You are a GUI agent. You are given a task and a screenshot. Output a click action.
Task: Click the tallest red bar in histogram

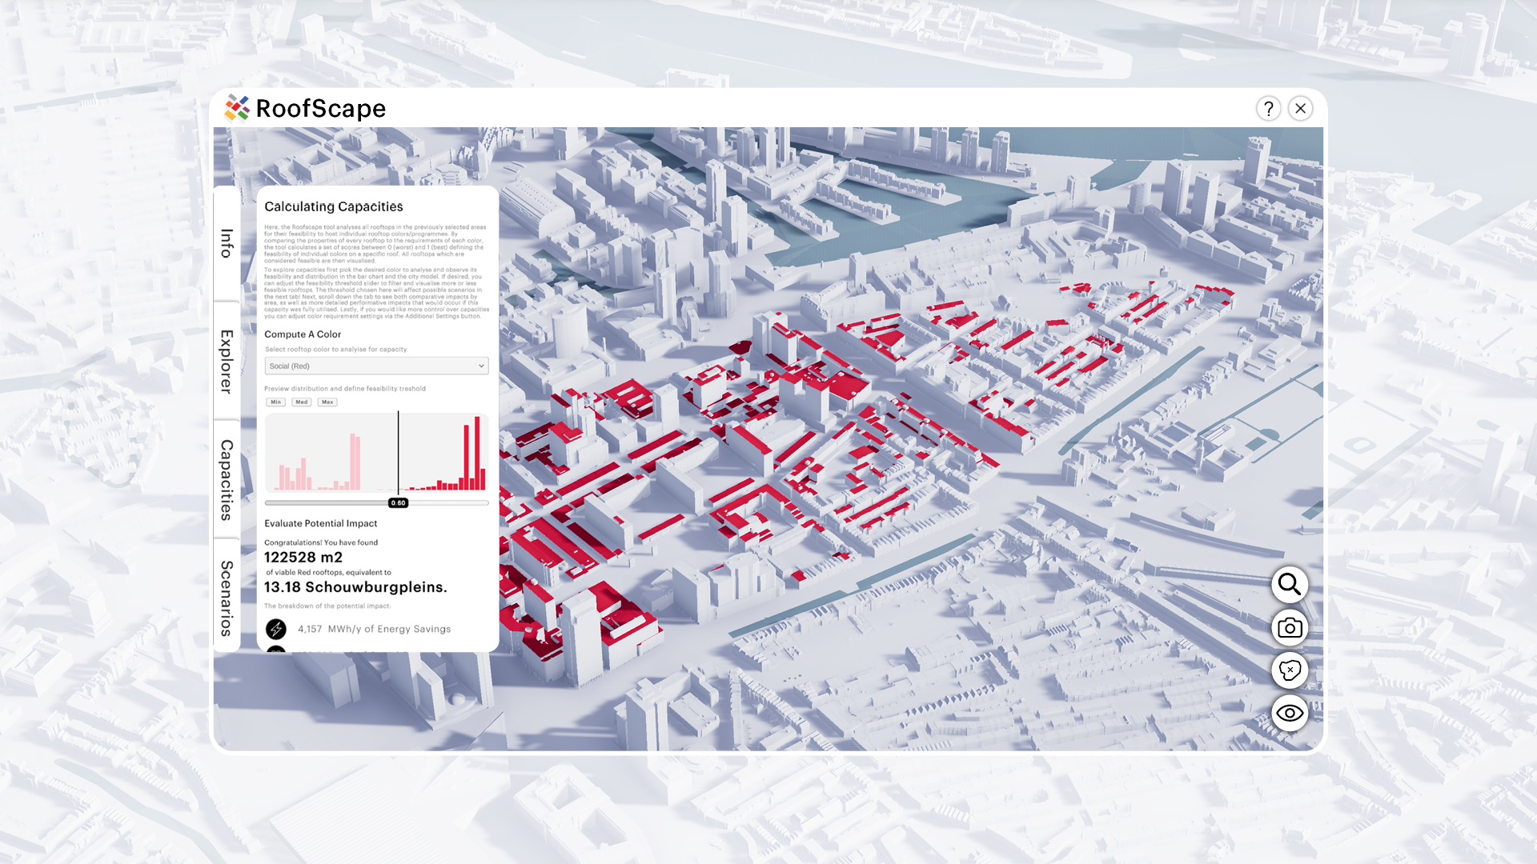(477, 454)
